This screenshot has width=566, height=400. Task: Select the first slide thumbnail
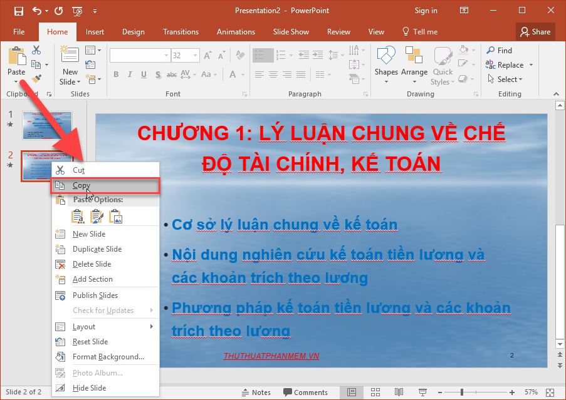(x=47, y=125)
